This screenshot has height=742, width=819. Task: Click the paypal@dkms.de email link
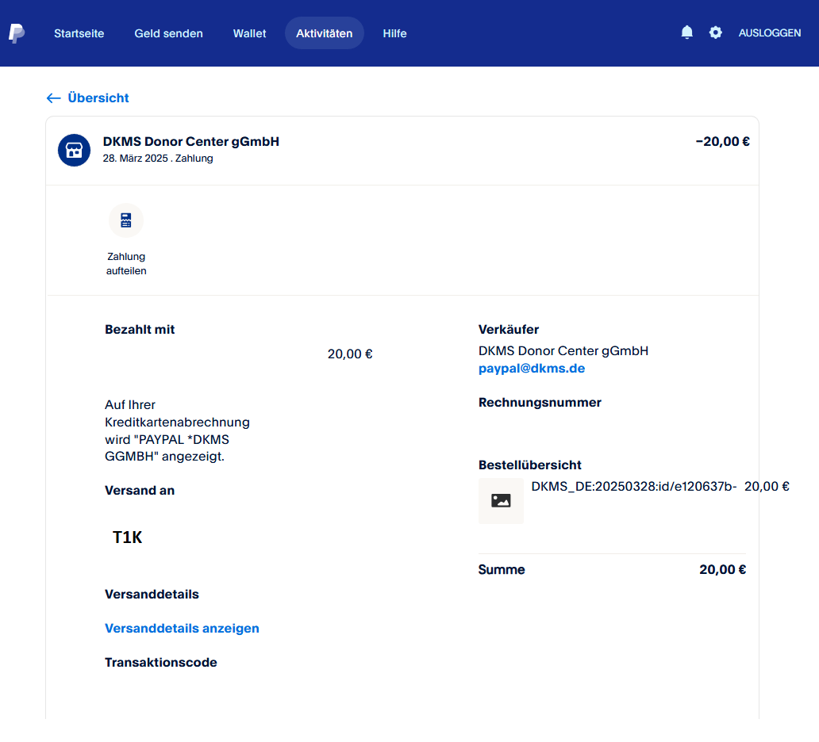pos(532,369)
